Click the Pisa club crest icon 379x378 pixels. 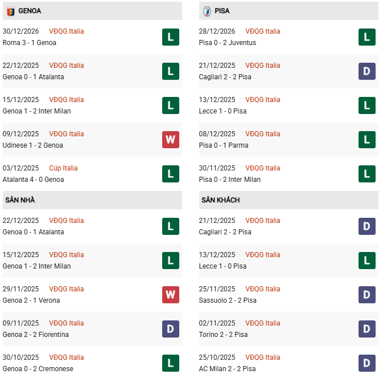tap(207, 11)
